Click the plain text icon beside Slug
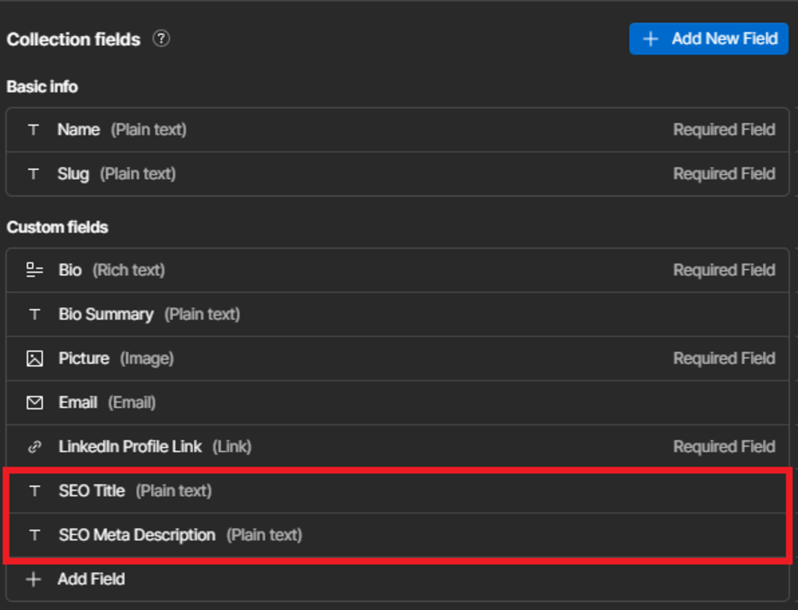Image resolution: width=798 pixels, height=610 pixels. pyautogui.click(x=33, y=173)
